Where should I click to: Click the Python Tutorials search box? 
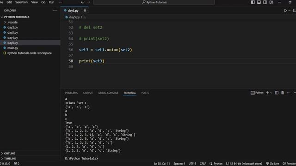(x=154, y=2)
